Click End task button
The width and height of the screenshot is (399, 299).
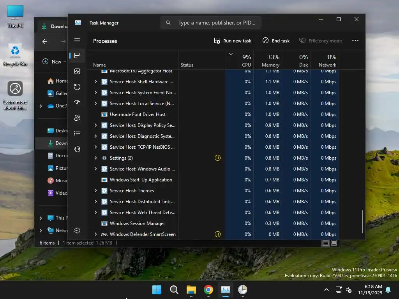point(276,40)
